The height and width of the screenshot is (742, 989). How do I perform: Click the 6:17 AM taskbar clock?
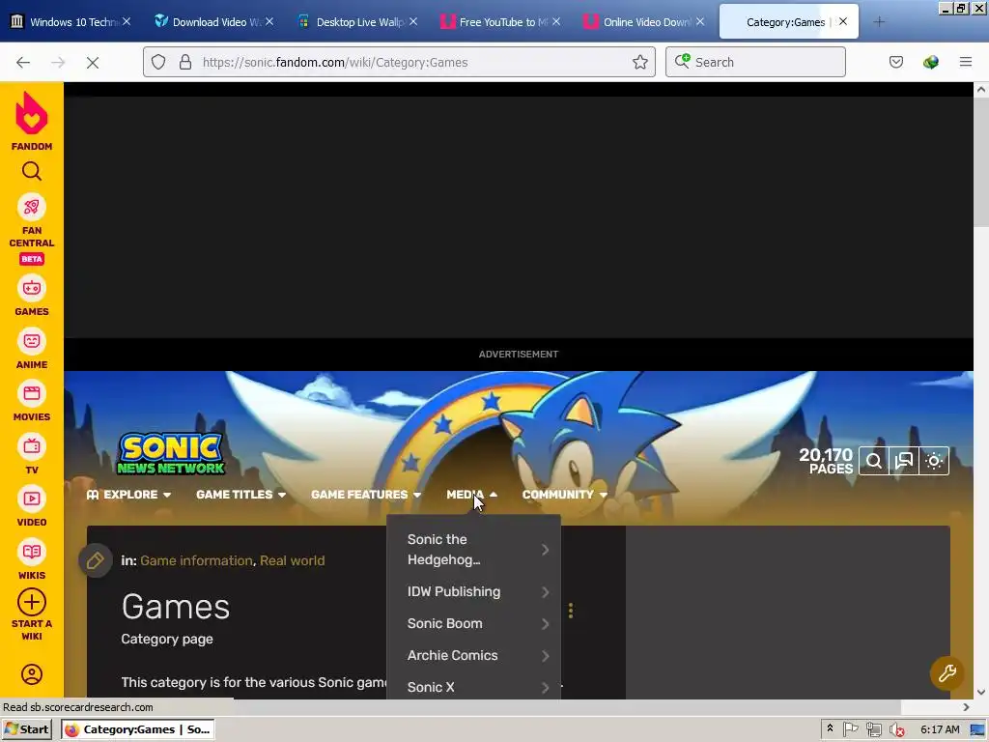940,729
